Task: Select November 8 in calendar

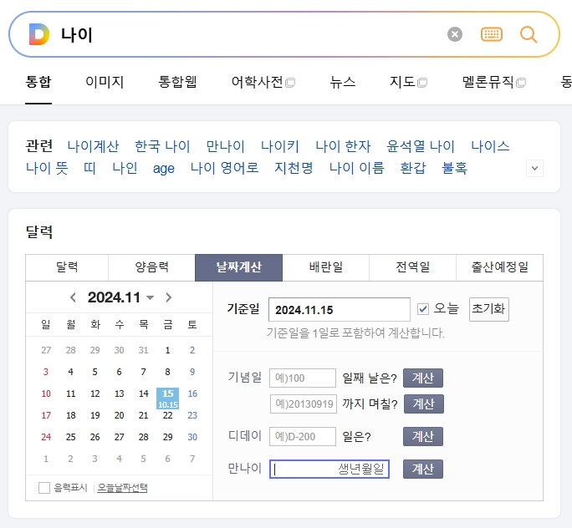Action: [x=167, y=372]
